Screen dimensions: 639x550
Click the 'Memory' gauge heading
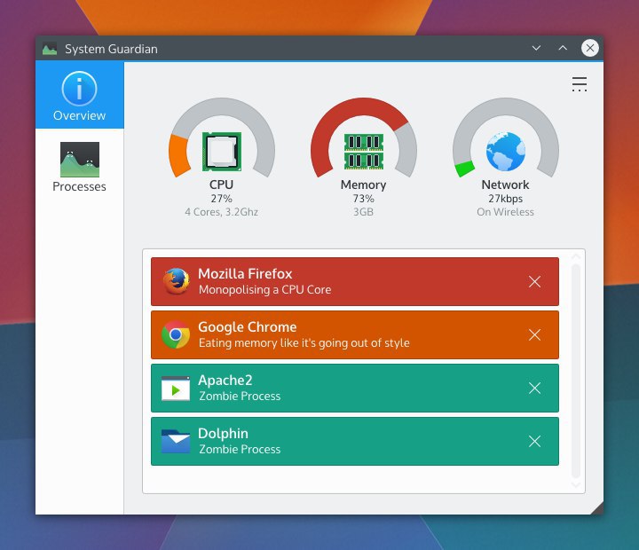364,185
